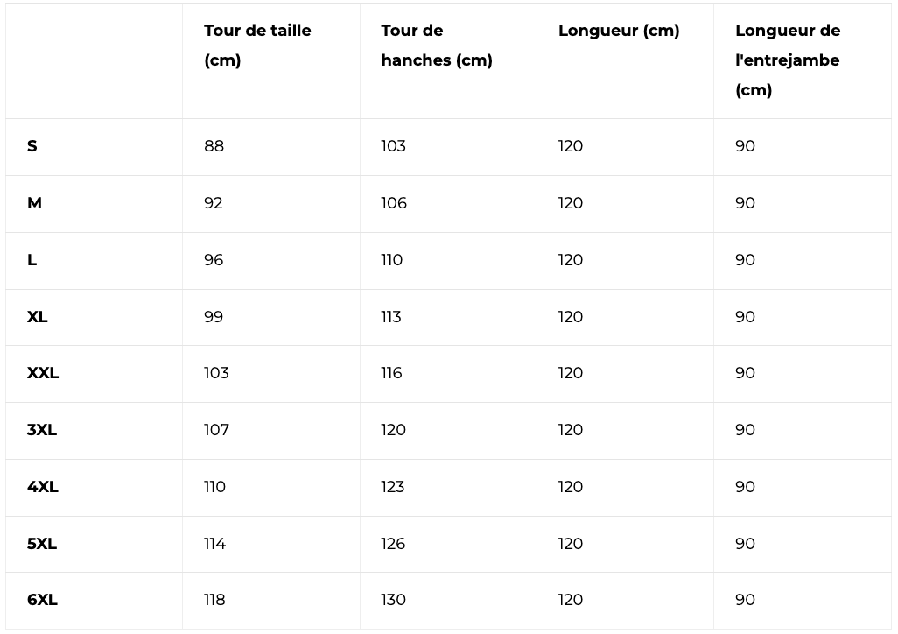
Task: Select the XL size row label
Action: [38, 317]
